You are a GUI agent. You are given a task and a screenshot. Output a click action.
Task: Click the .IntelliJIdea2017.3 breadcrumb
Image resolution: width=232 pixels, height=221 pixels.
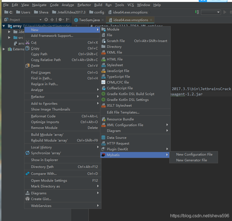[x=69, y=12]
